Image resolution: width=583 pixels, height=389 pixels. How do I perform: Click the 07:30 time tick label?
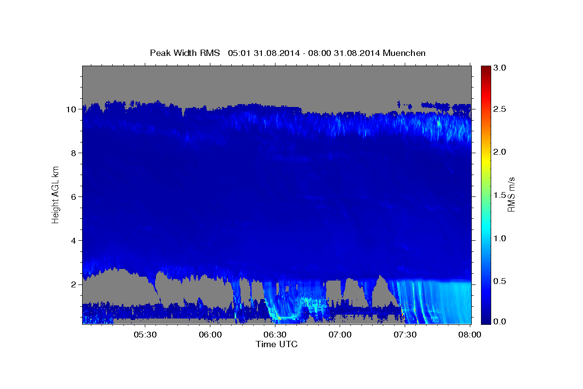405,335
